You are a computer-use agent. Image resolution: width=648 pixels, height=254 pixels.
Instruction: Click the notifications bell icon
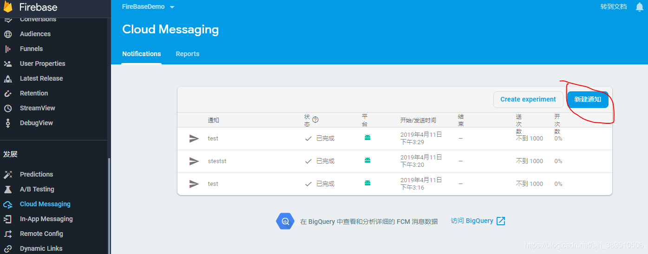tap(639, 6)
